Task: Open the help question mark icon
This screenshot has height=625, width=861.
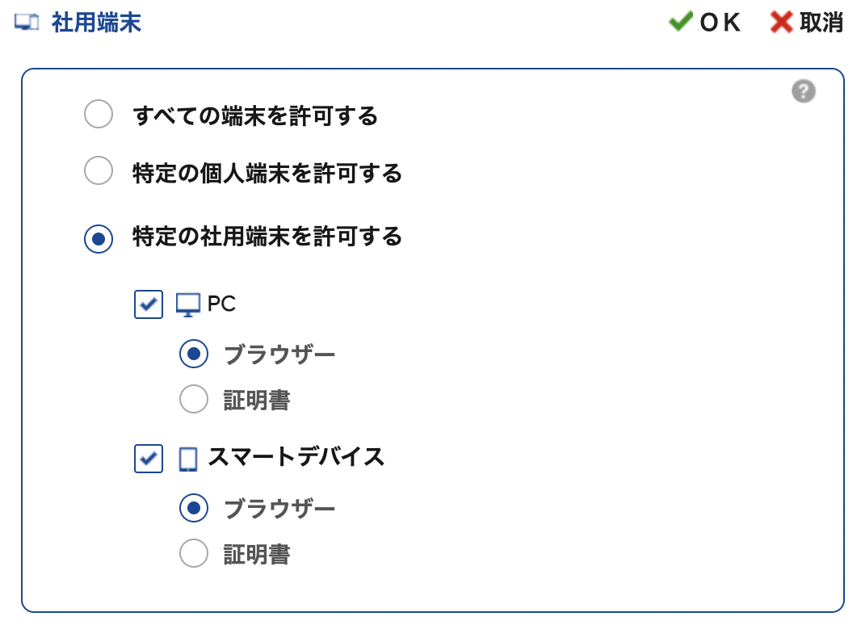Action: point(804,91)
